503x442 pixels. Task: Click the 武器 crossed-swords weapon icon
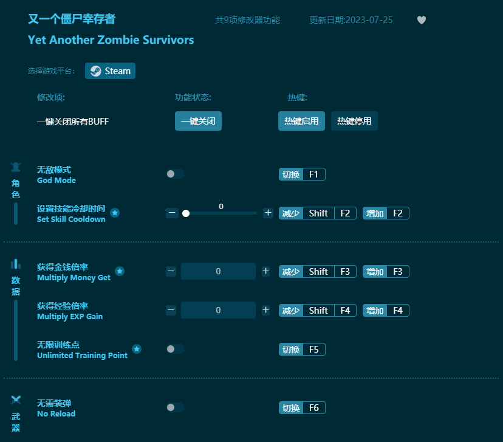click(15, 400)
